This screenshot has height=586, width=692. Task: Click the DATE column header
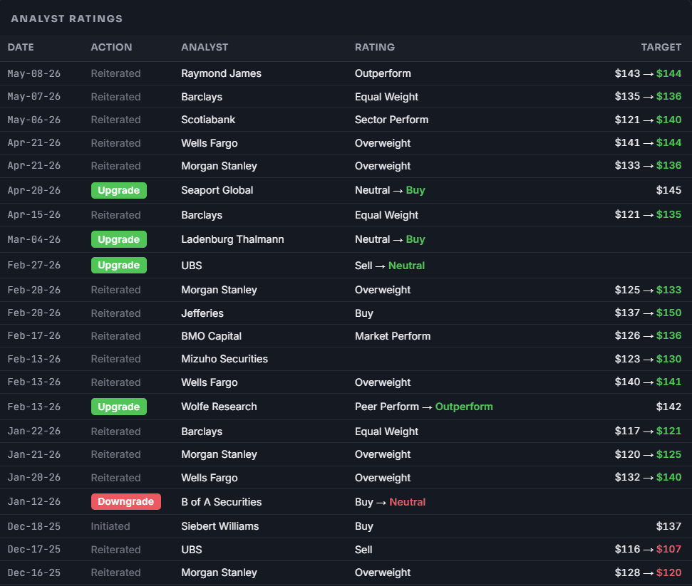(x=21, y=47)
